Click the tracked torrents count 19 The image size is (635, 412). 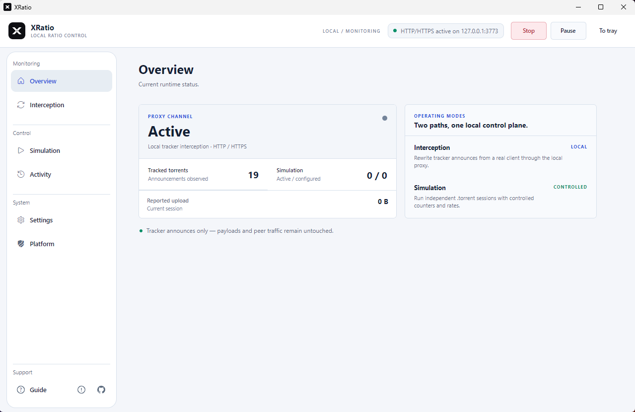253,175
